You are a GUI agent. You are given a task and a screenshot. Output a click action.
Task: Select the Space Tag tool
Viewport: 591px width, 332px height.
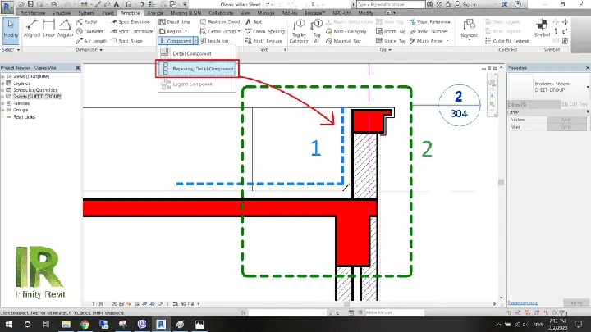(391, 41)
